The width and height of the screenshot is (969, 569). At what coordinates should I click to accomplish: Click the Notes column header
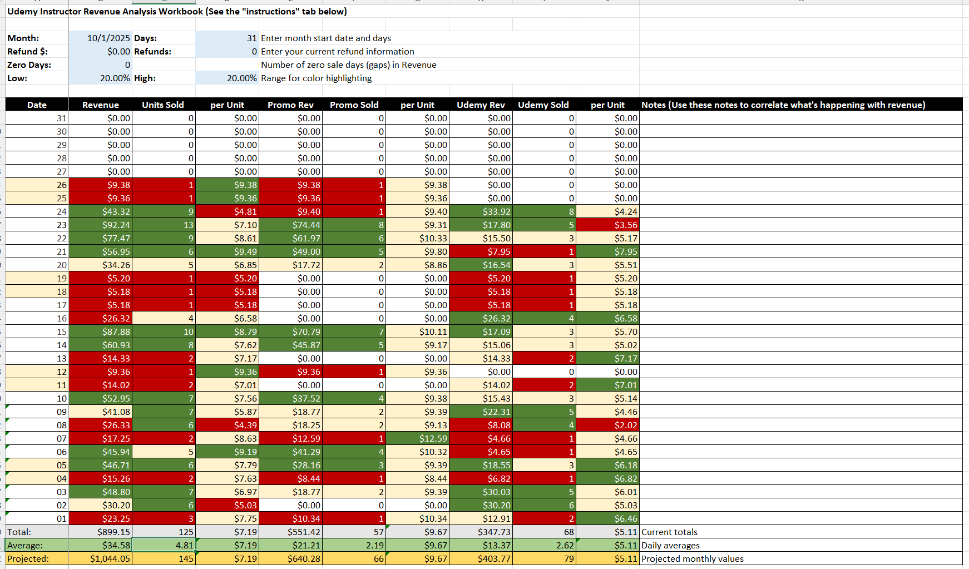(x=801, y=105)
